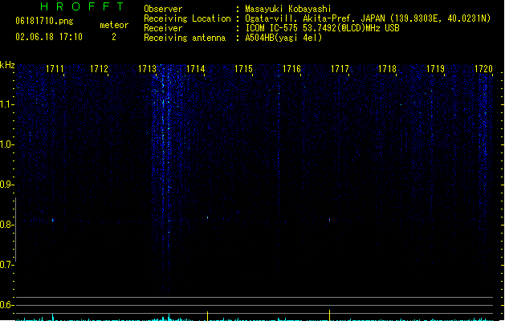
Task: Click the 1718 time axis marker
Action: [387, 69]
